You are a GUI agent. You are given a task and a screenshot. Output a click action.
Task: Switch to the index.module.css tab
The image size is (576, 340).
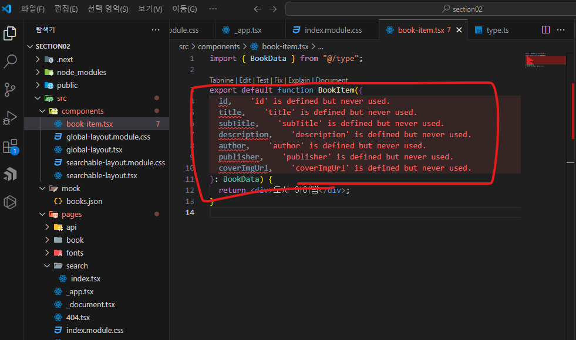click(332, 30)
